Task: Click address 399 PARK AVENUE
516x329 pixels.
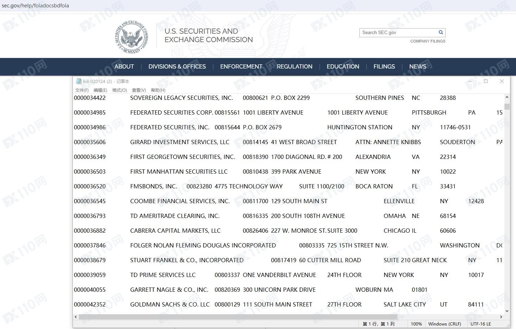Action: pyautogui.click(x=296, y=172)
